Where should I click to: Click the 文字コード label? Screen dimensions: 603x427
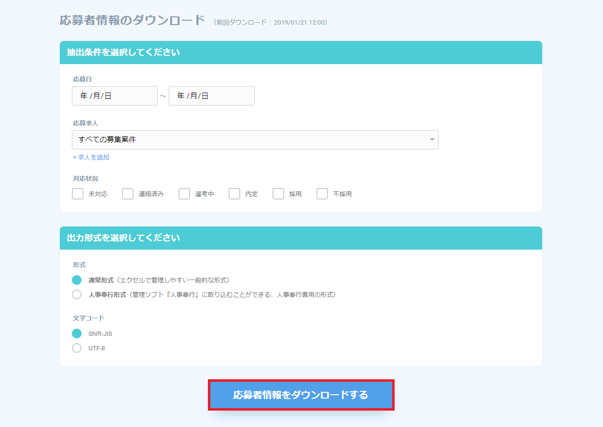click(x=89, y=318)
